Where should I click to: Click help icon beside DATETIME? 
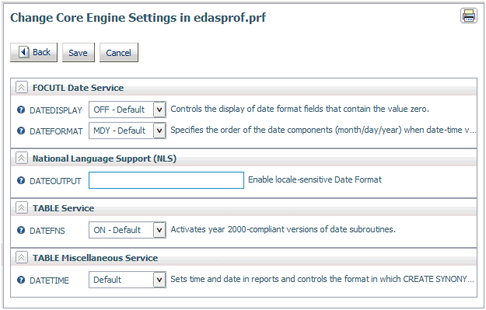(x=21, y=280)
